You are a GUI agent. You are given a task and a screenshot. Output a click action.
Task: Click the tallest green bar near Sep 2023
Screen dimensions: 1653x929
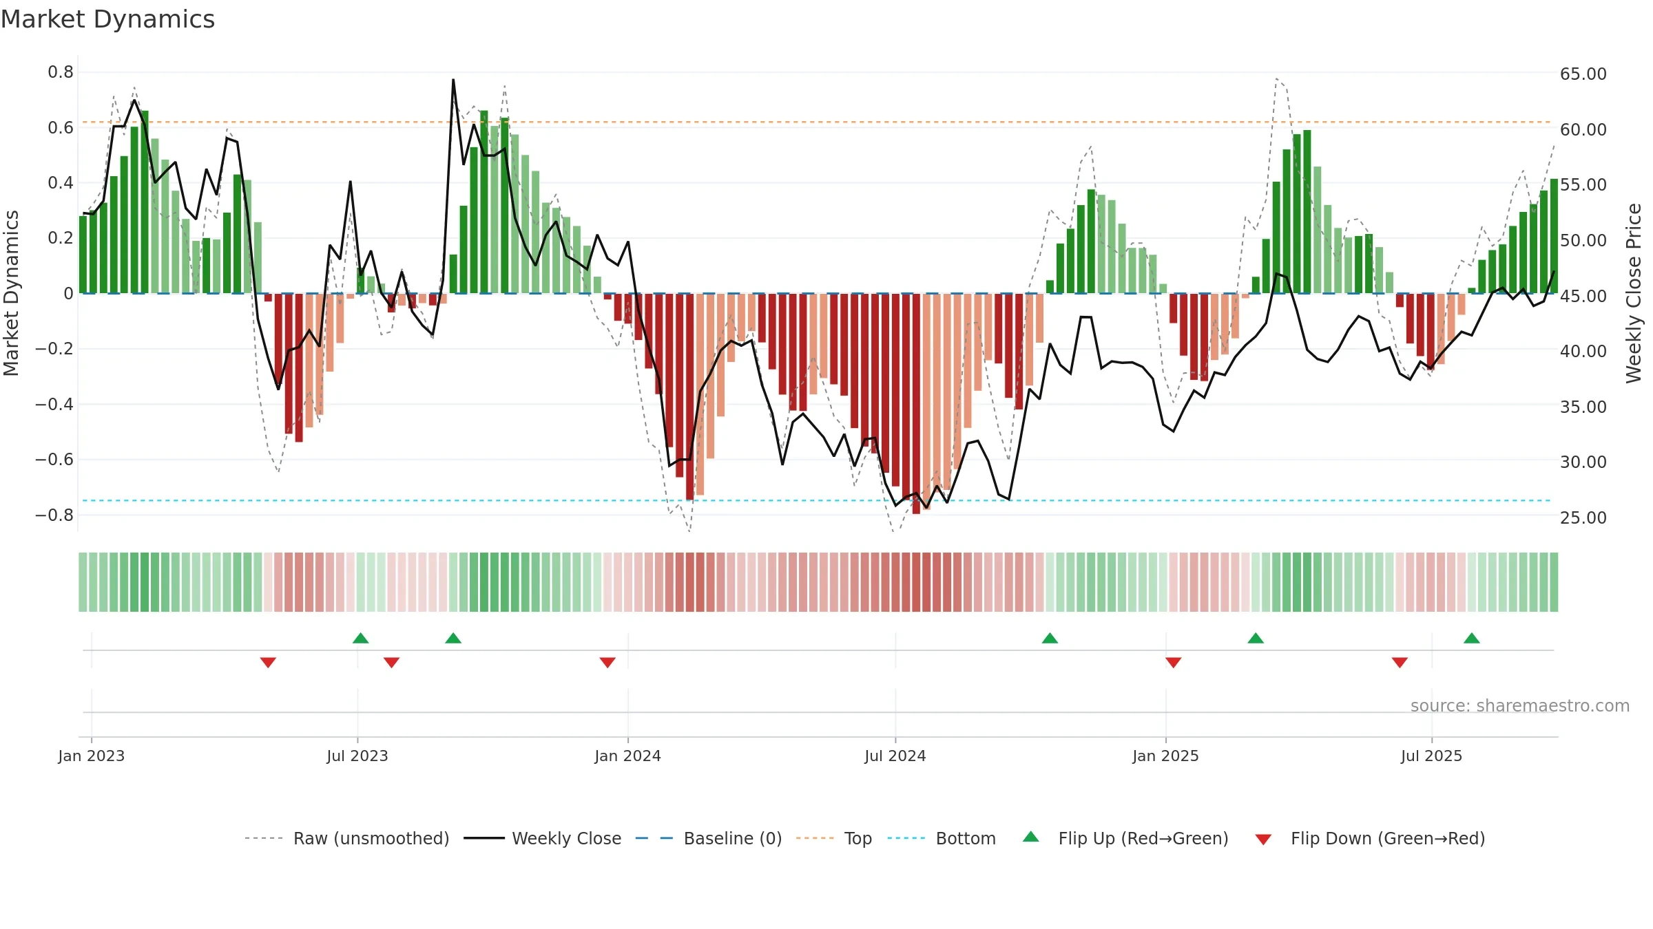(x=484, y=202)
